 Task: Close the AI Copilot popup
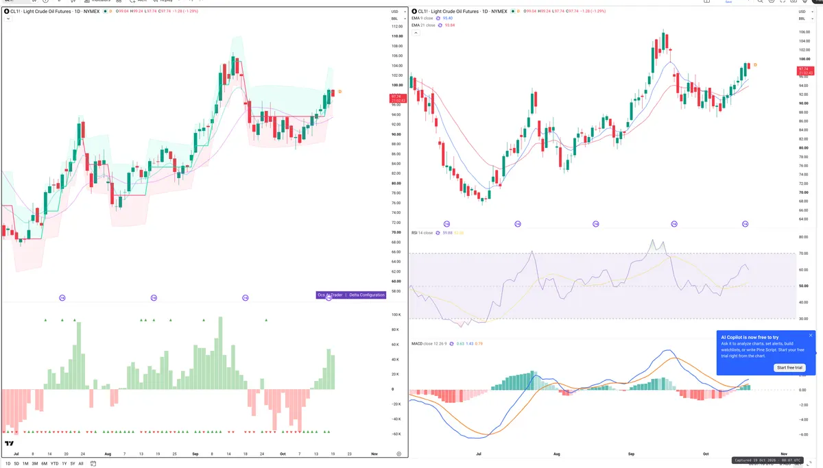[x=811, y=335]
